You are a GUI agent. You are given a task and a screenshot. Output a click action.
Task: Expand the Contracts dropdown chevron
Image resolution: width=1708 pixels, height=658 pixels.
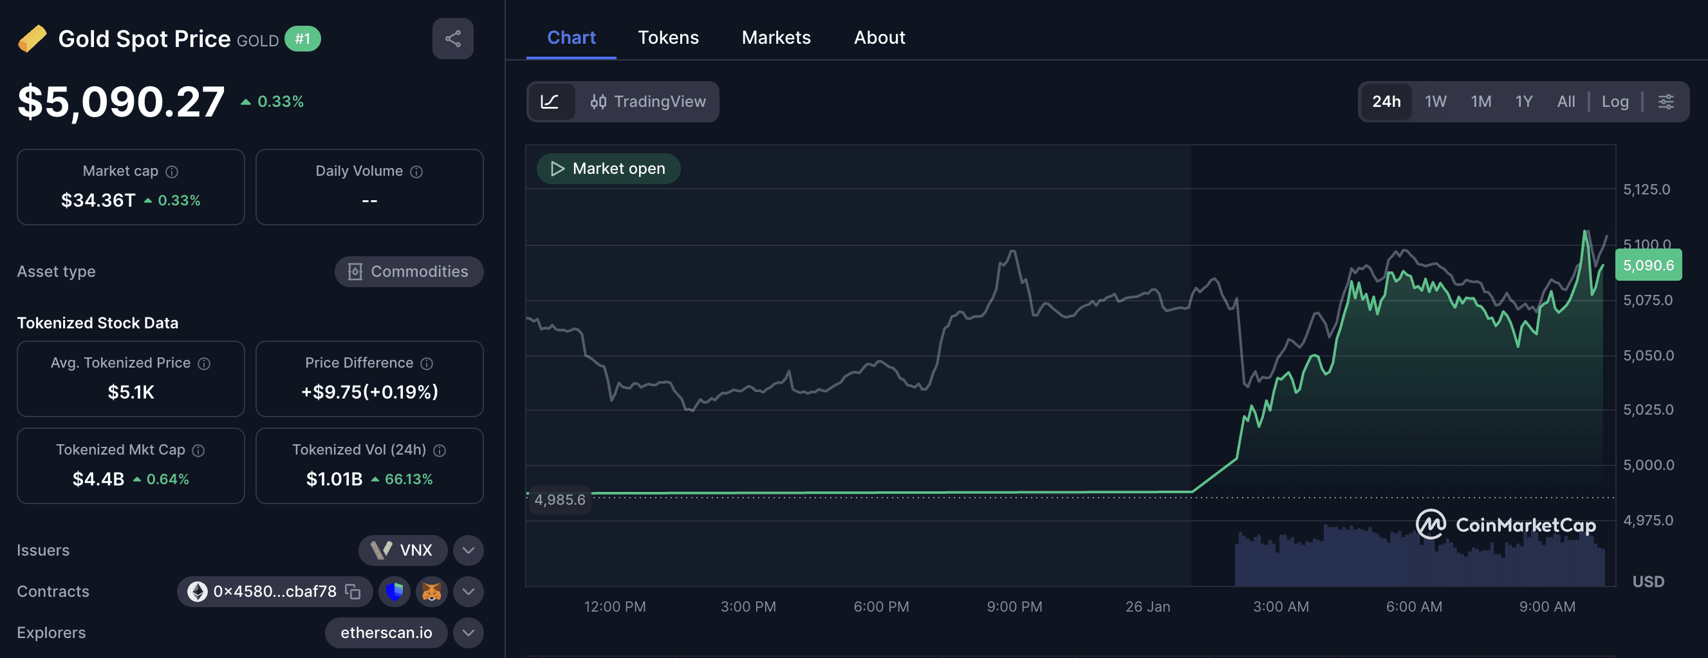click(468, 591)
